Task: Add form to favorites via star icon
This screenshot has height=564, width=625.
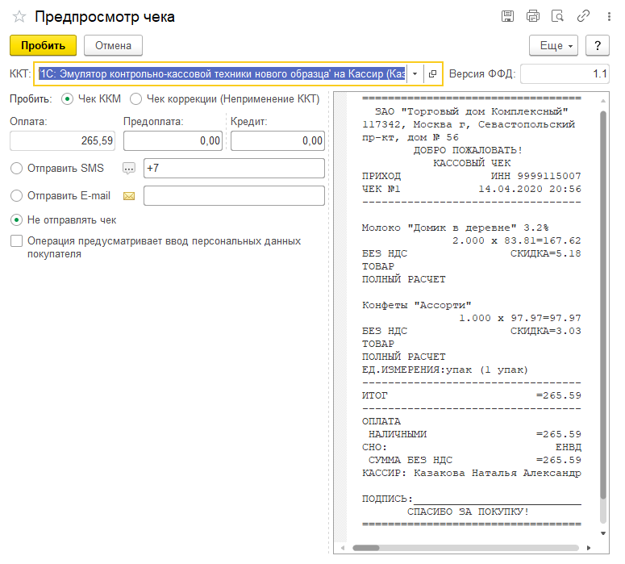Action: click(x=19, y=17)
